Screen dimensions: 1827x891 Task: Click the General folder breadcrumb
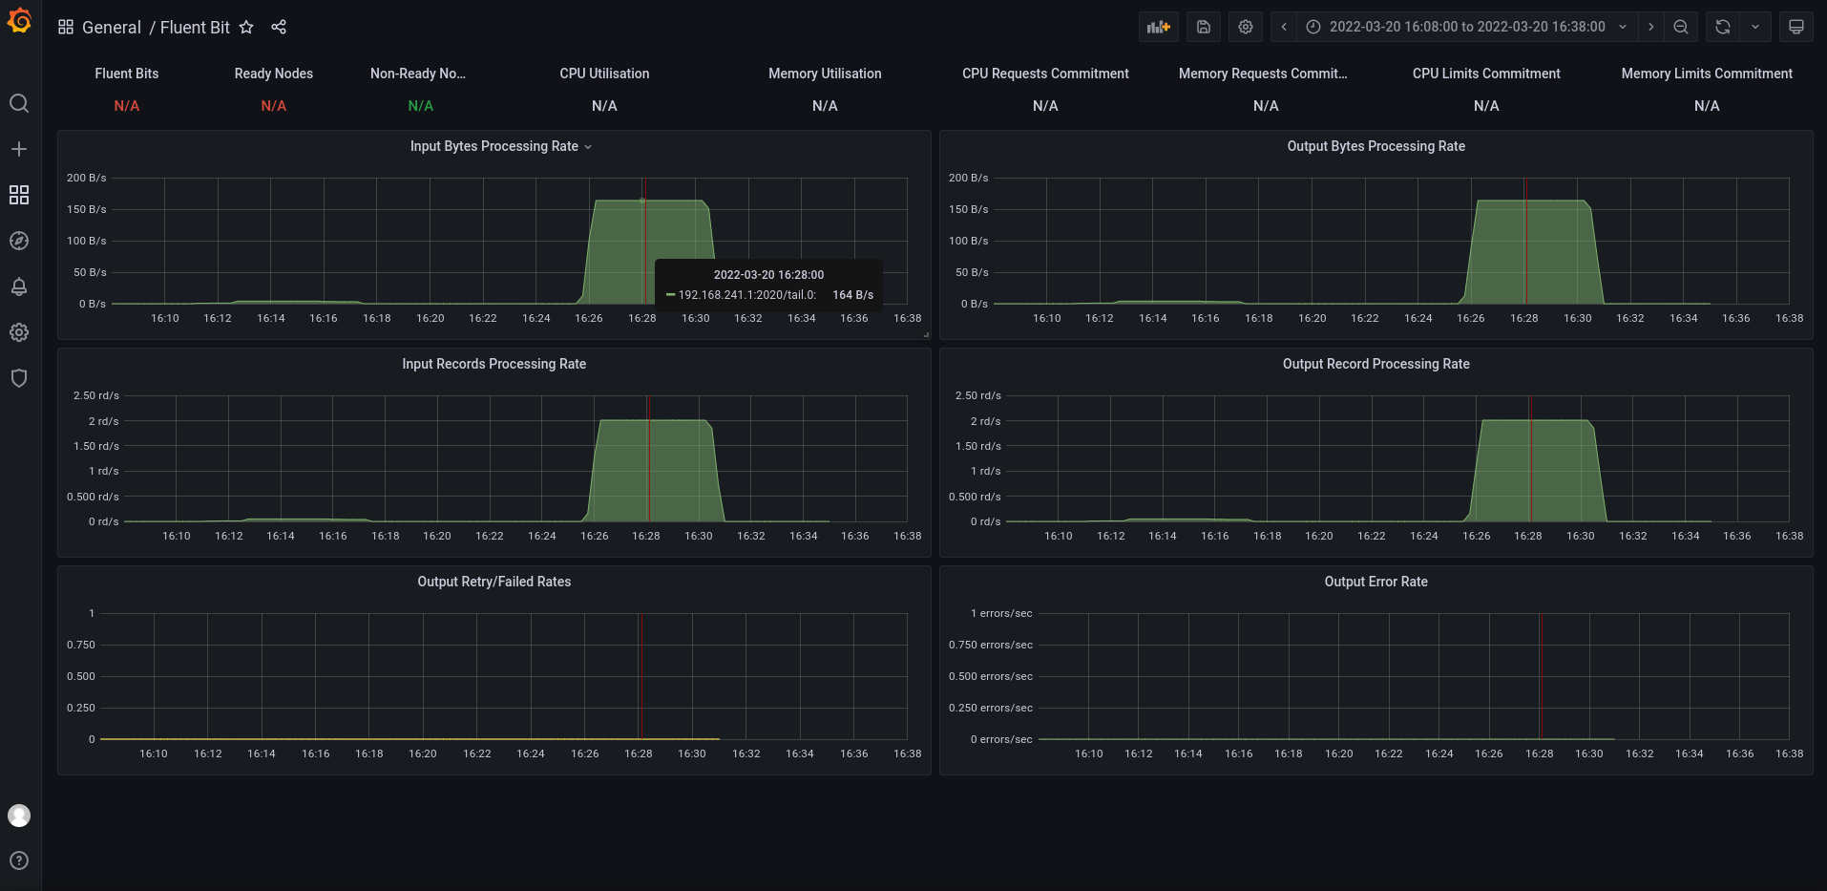[x=112, y=28]
